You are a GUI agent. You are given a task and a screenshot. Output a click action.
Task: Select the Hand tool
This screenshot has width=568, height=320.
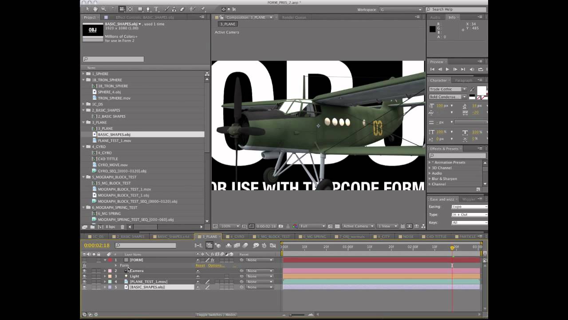(x=95, y=9)
